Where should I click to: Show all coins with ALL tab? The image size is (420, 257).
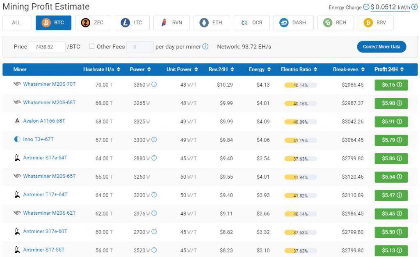click(x=17, y=23)
